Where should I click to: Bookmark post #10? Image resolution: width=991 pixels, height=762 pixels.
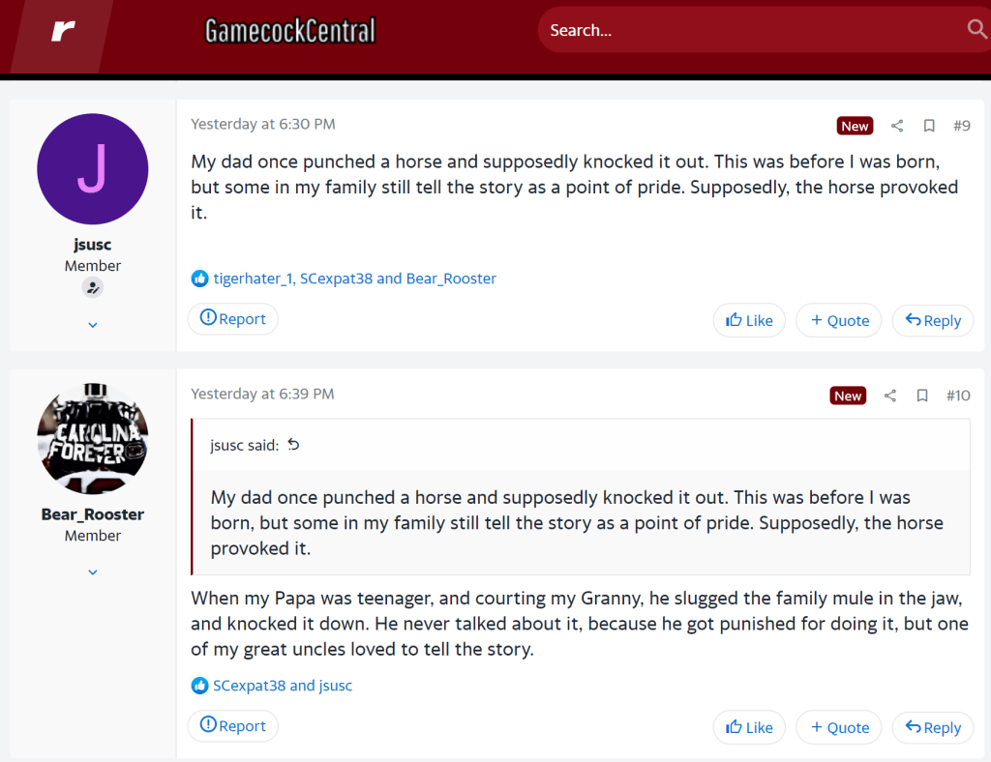point(922,396)
